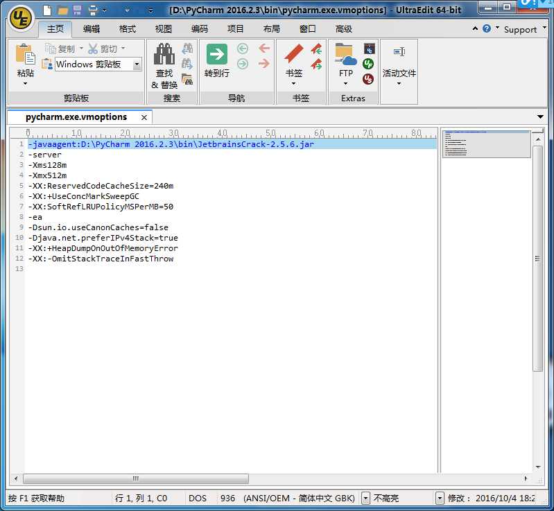554x511 pixels.
Task: Click the -Xmx512m line
Action: point(47,175)
